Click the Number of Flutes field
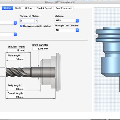This screenshot has width=120, height=120. pos(27,21)
